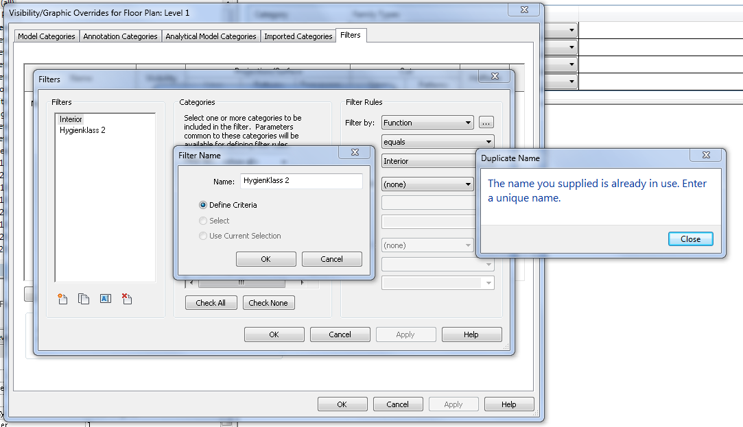Click the Delete filter icon
Screen dimensions: 743x427
coord(126,299)
